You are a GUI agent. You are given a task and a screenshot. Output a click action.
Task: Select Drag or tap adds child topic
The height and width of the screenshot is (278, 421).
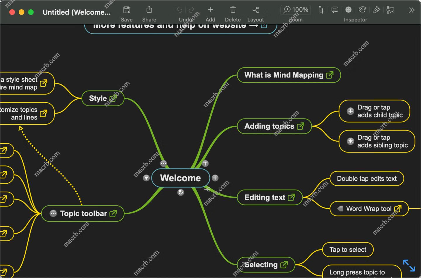[x=375, y=111]
